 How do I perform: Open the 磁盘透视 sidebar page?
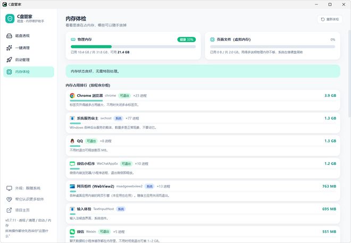(29, 36)
